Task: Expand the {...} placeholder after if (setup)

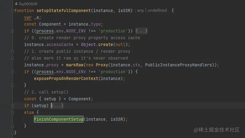Action: (57, 106)
